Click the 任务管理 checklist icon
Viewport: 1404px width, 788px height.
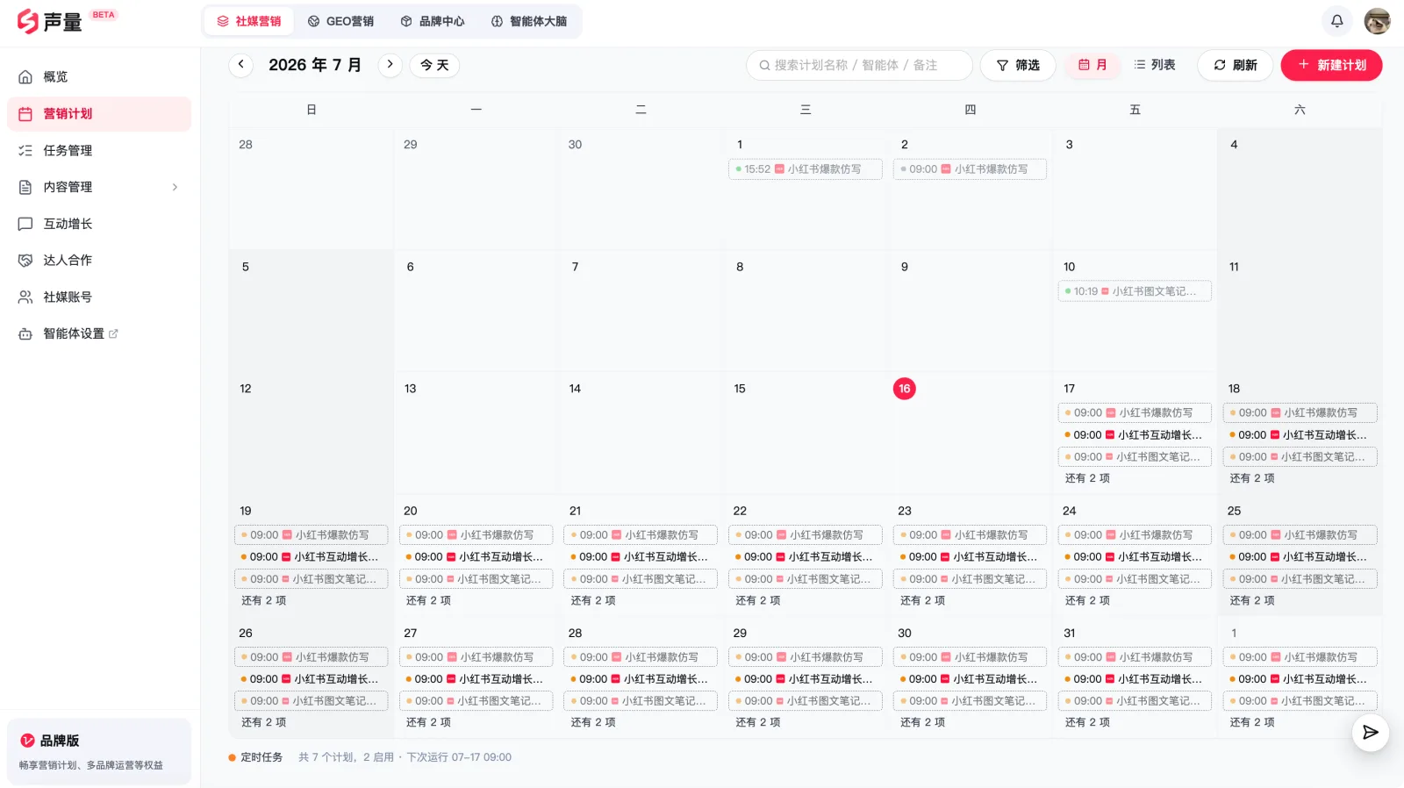click(25, 151)
